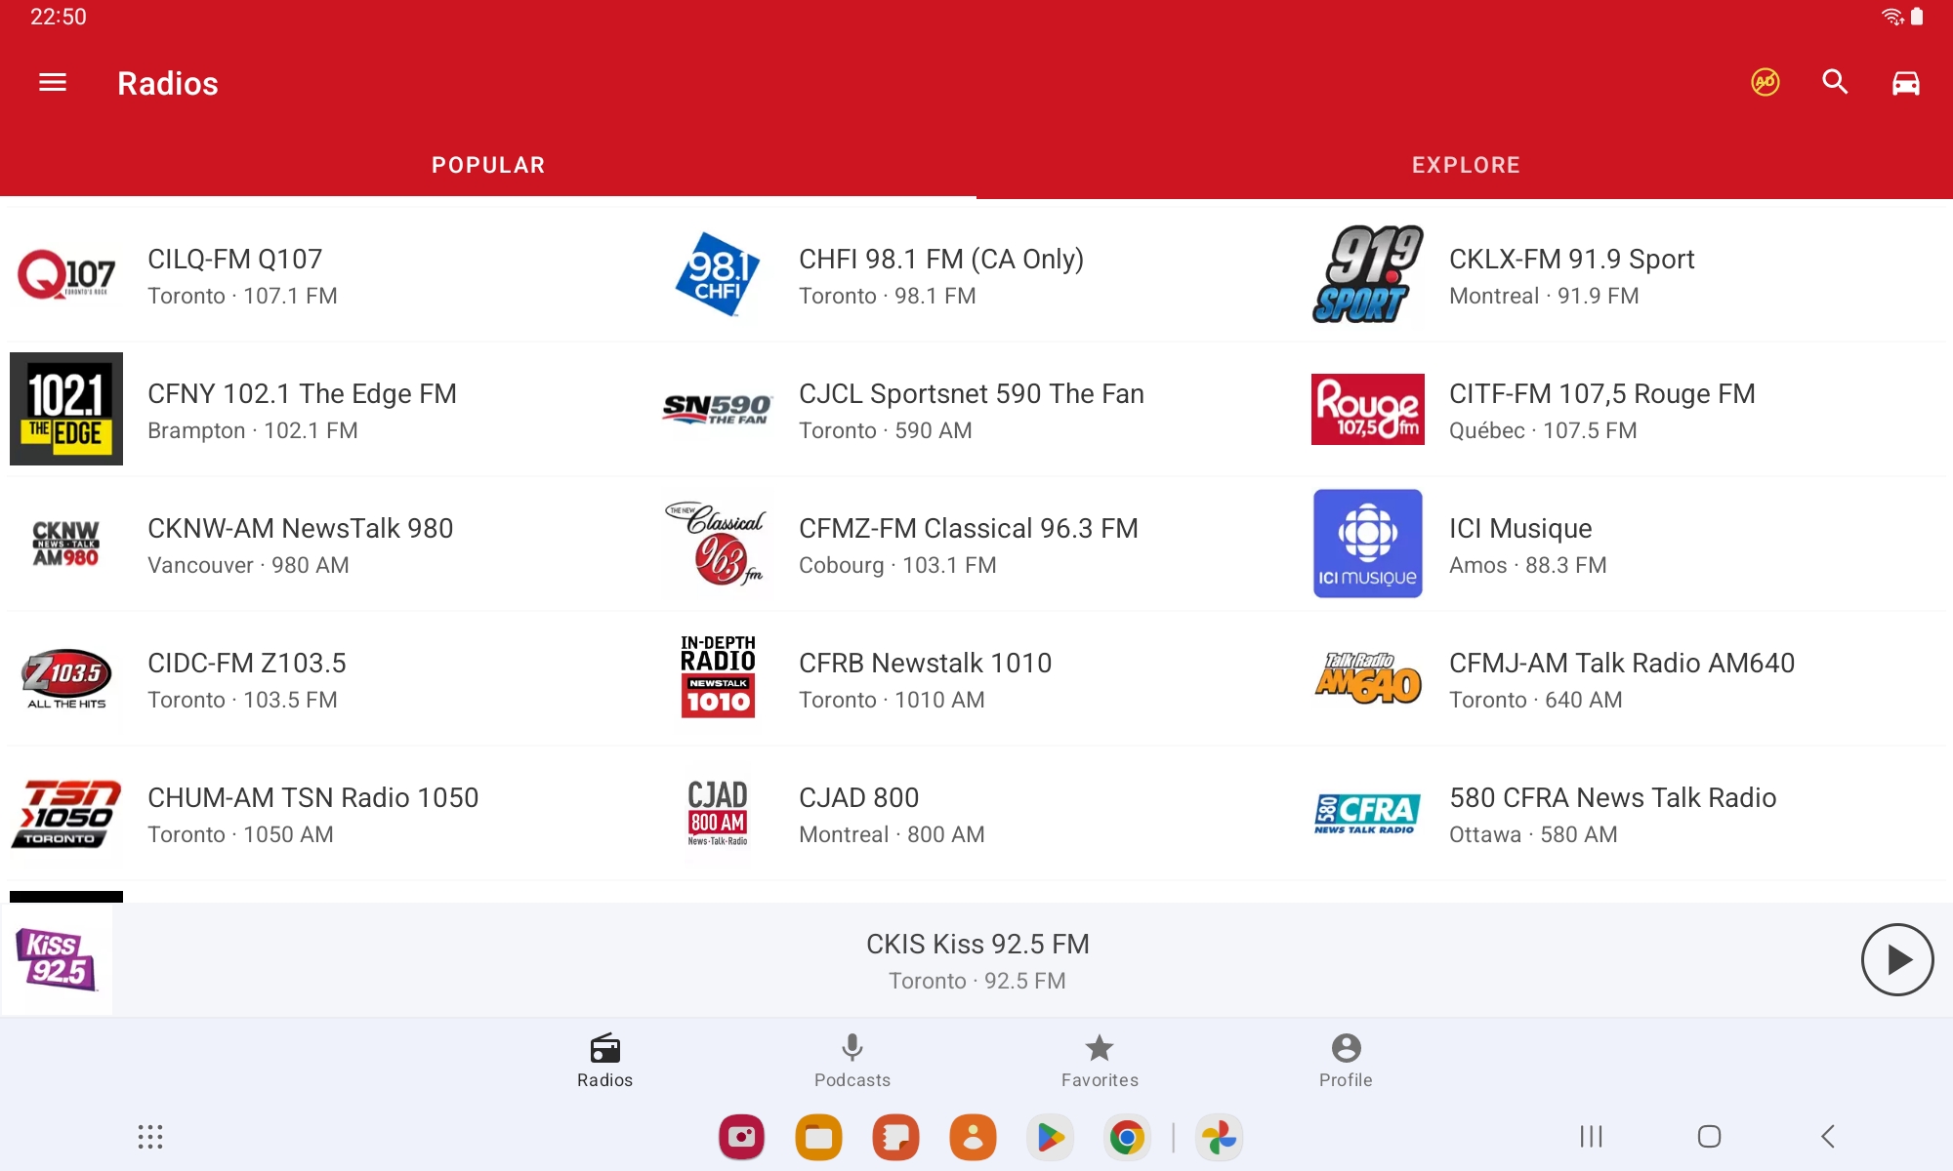
Task: Open the Podcasts section
Action: click(852, 1059)
